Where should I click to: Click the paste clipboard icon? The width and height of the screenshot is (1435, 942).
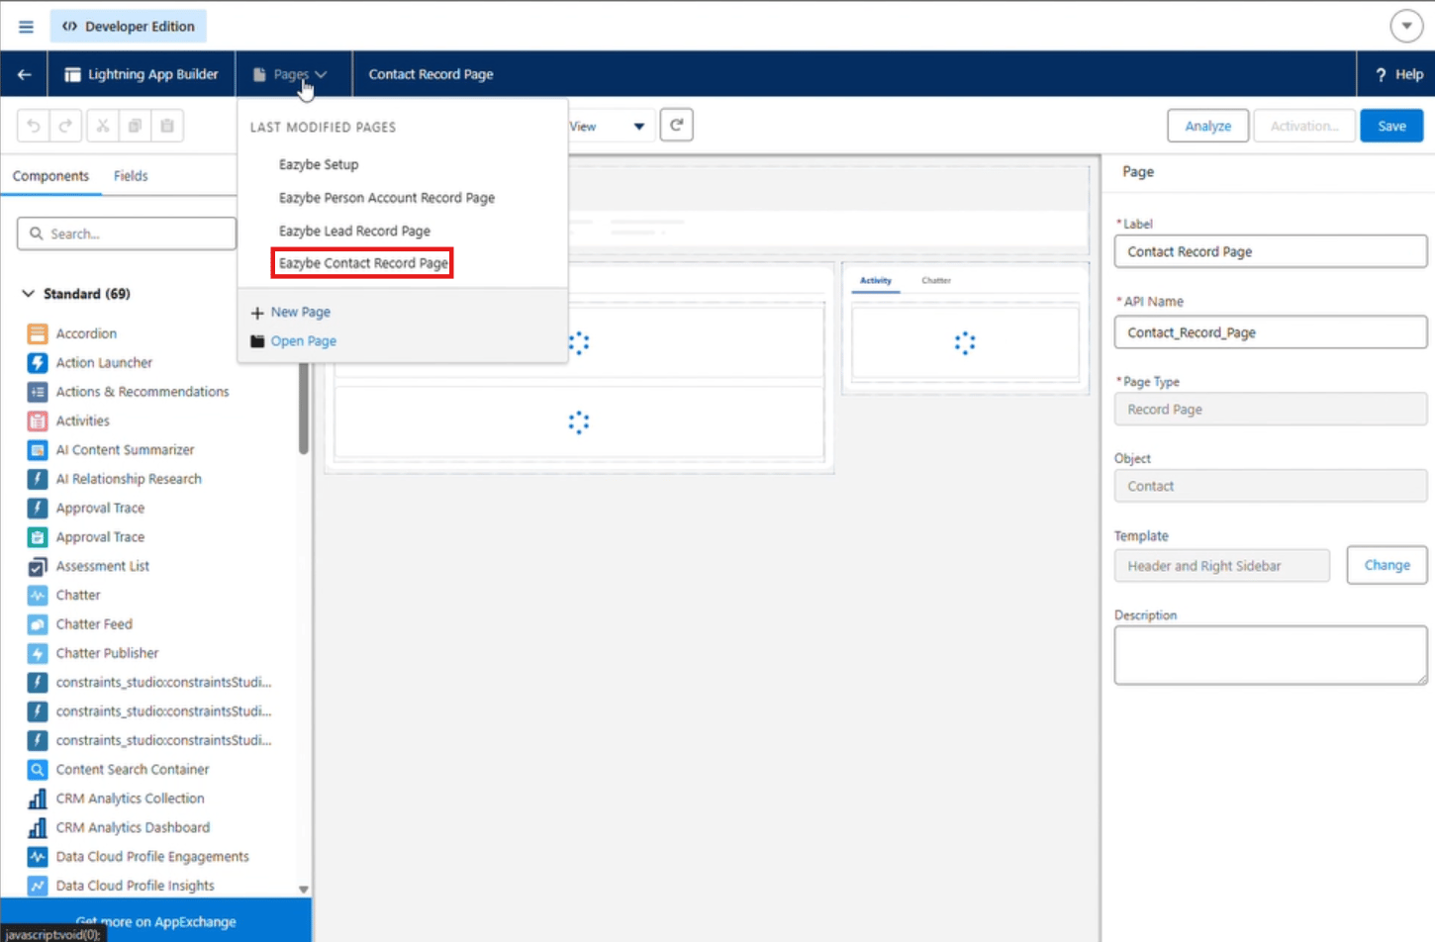[x=167, y=126]
